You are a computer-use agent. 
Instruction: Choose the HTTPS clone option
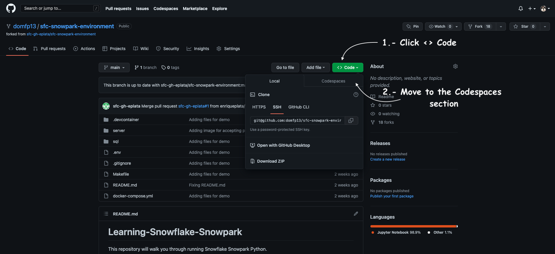coord(259,107)
